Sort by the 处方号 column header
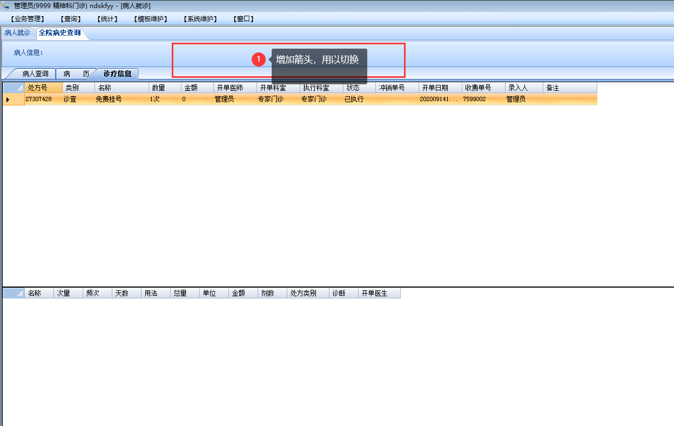 click(x=43, y=88)
